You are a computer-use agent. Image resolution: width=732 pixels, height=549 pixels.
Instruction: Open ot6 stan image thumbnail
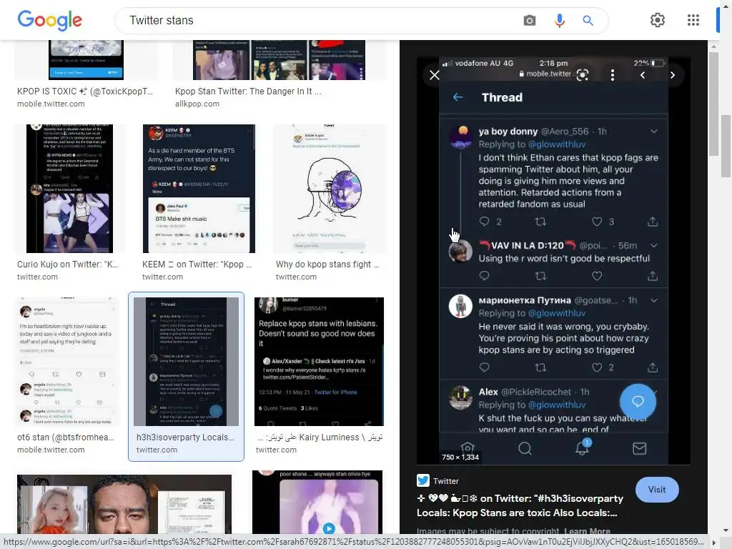point(68,361)
